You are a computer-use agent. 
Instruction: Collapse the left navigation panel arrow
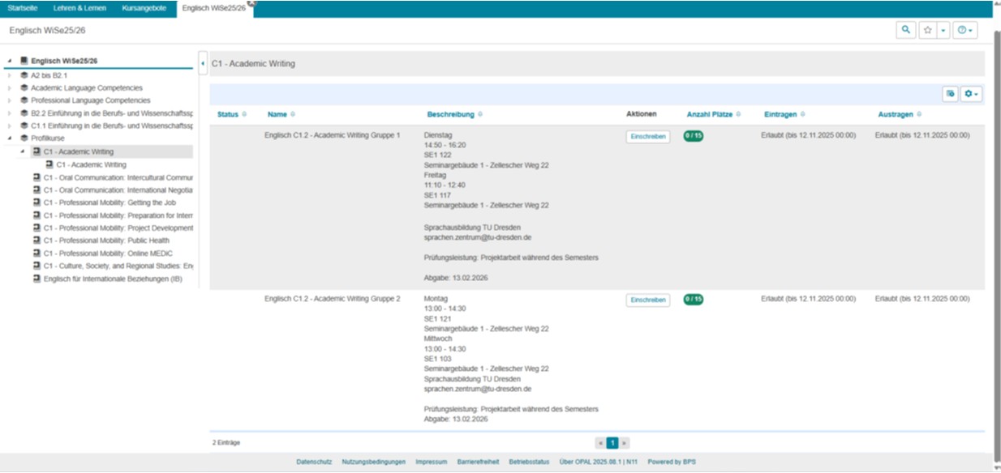click(202, 62)
